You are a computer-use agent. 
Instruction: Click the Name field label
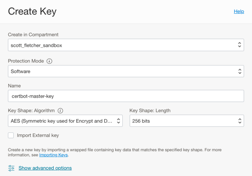click(x=14, y=86)
